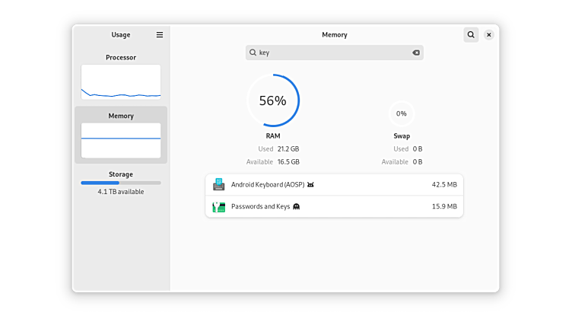Click the 0% Swap usage circle
Viewport: 572px width, 322px height.
pos(402,113)
